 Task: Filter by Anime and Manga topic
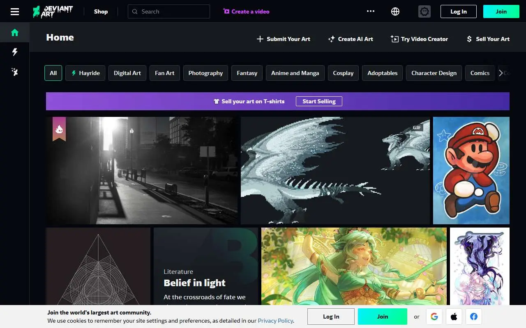295,73
